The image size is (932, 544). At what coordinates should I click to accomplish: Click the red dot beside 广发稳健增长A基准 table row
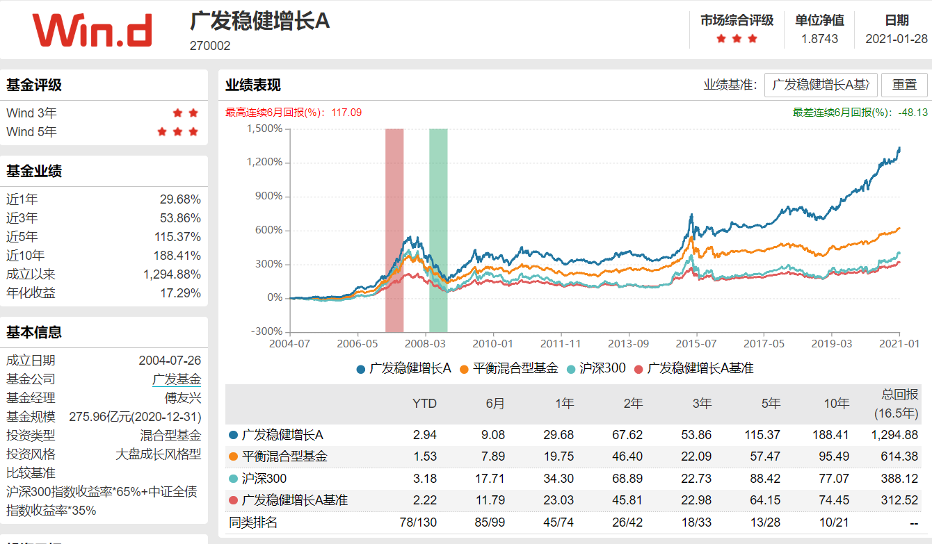pos(234,500)
